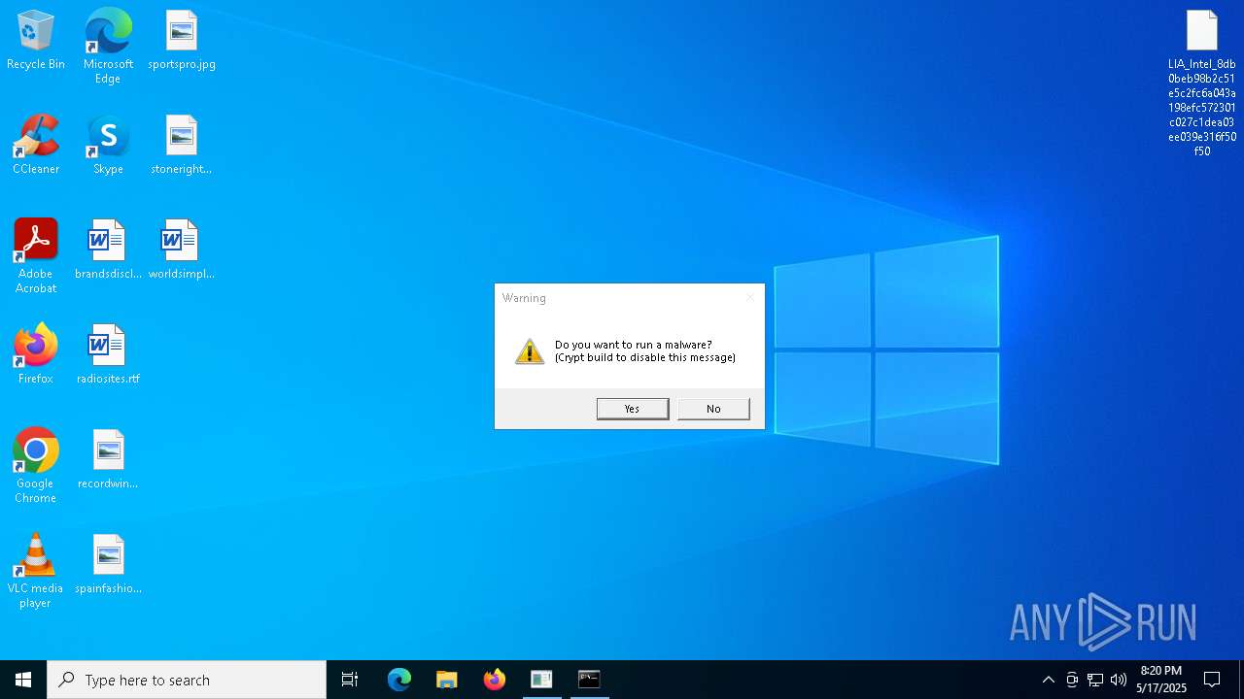Open Adobe Acrobat desktop shortcut
The width and height of the screenshot is (1244, 699).
[36, 256]
